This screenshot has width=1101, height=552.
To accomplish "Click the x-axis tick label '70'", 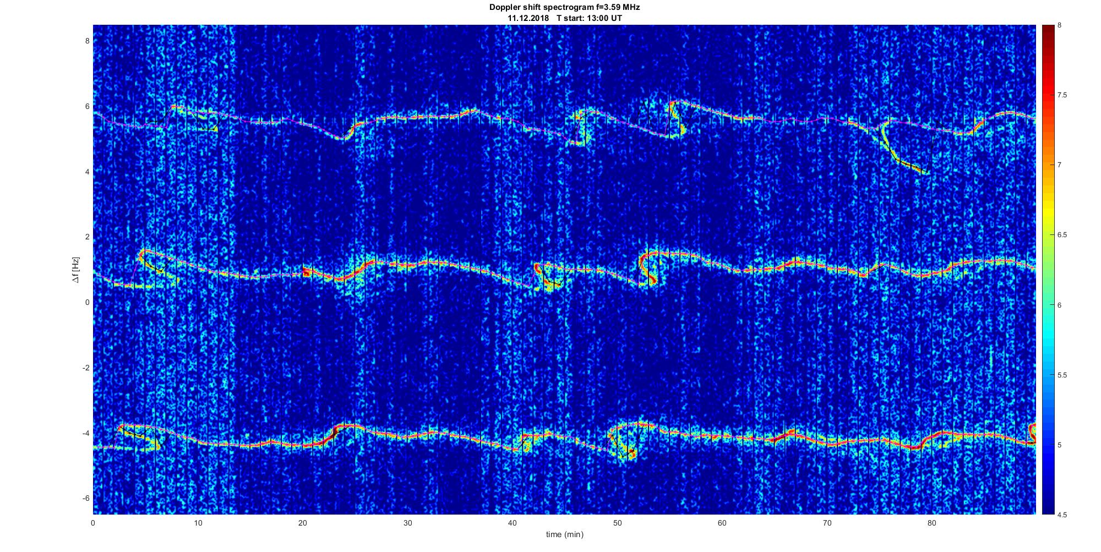I will 827,522.
